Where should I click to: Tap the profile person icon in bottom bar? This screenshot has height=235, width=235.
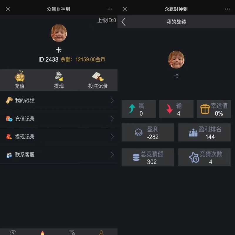(101, 233)
